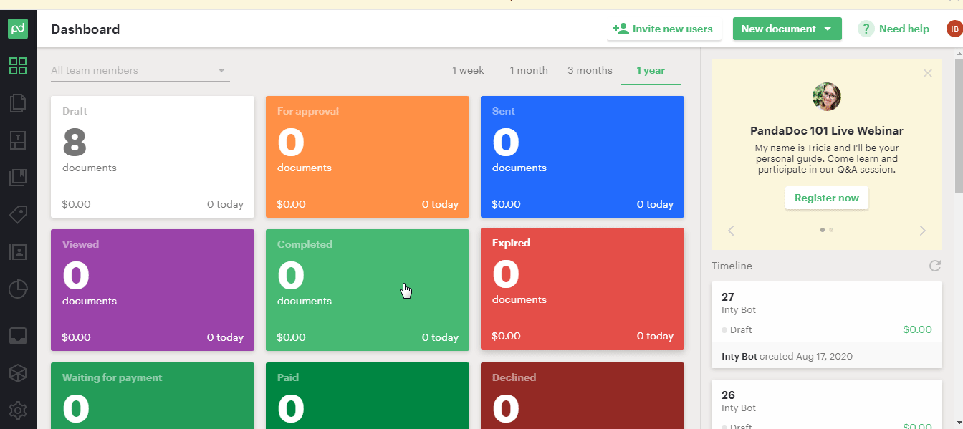Go to previous promo slide arrow
The width and height of the screenshot is (963, 429).
(x=731, y=231)
